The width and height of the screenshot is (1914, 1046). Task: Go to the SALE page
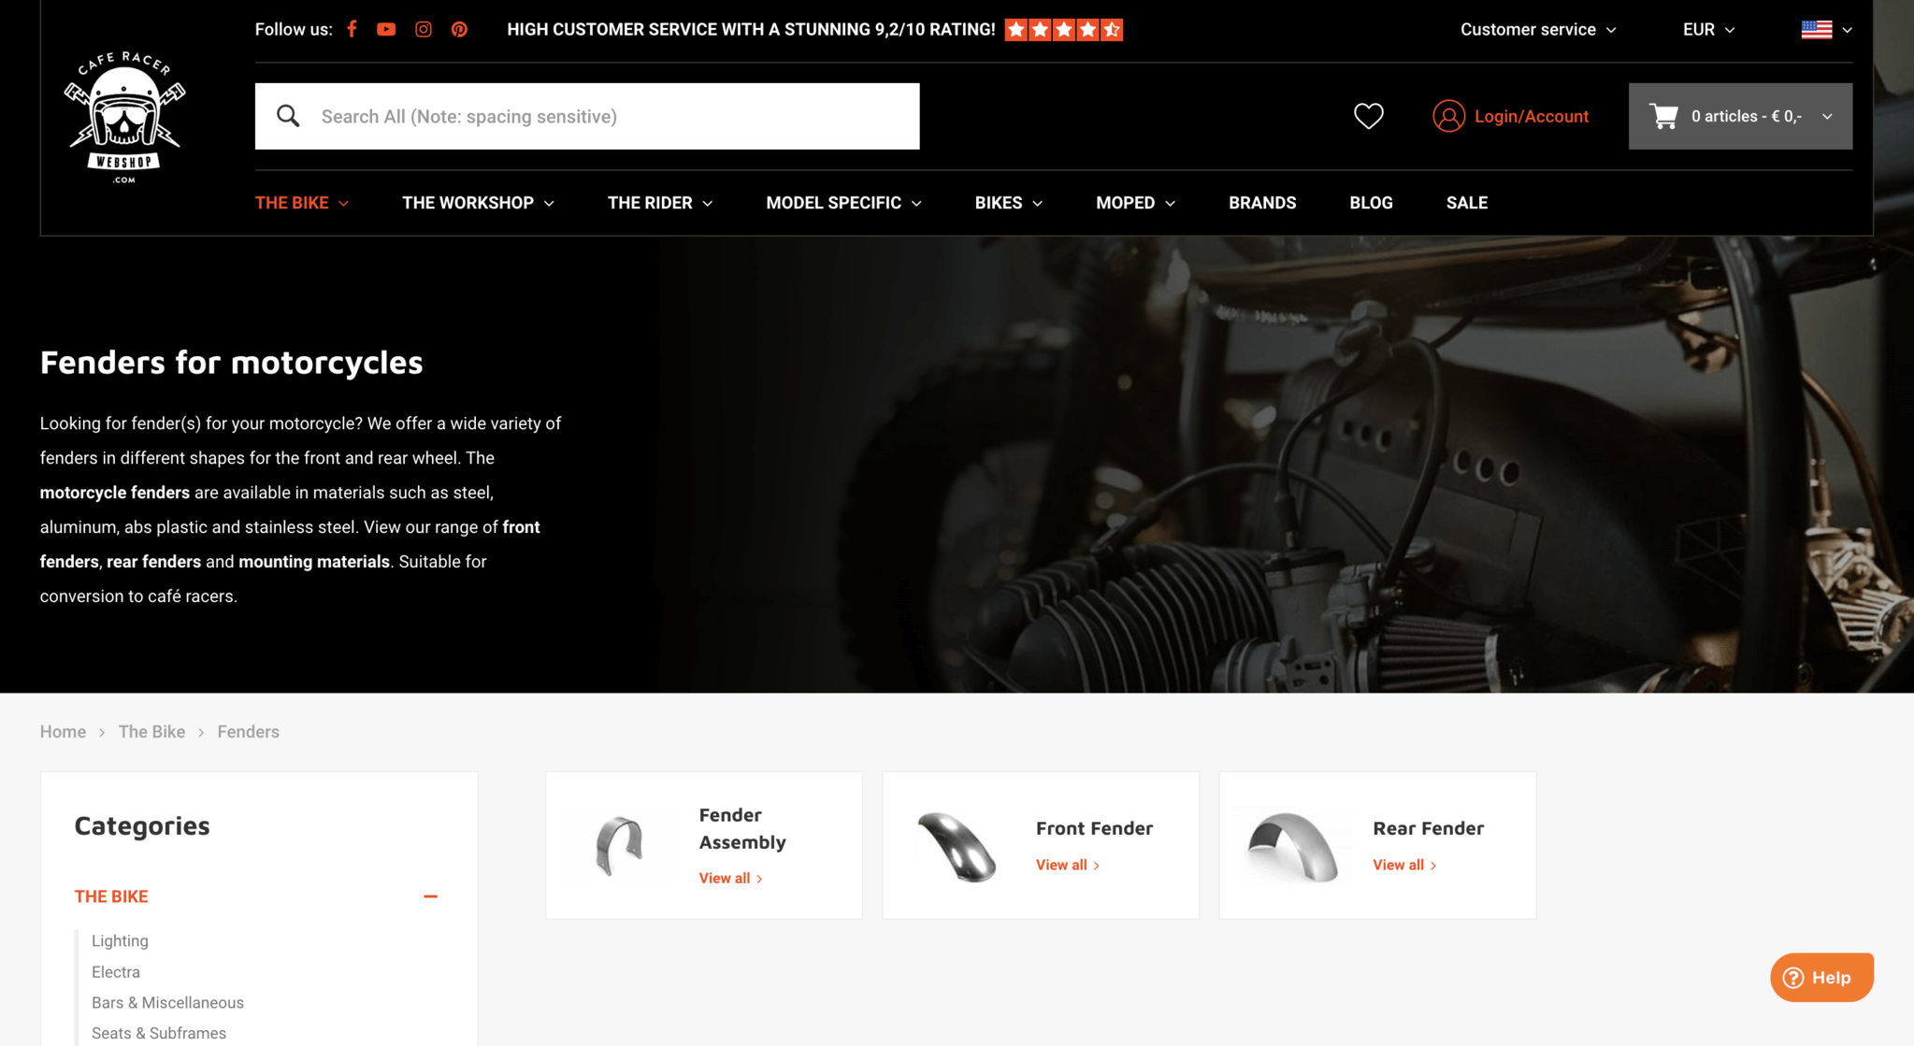point(1466,203)
